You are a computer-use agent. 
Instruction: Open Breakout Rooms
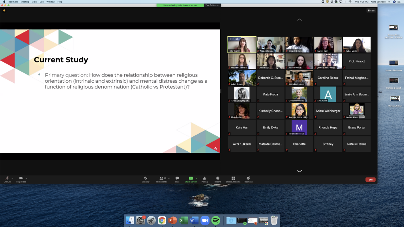click(x=233, y=179)
